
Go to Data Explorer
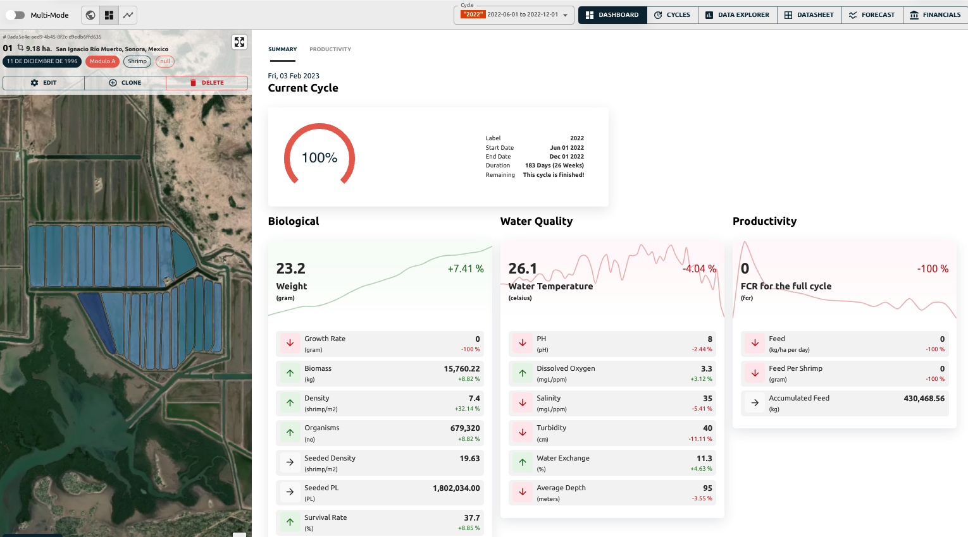coord(736,15)
